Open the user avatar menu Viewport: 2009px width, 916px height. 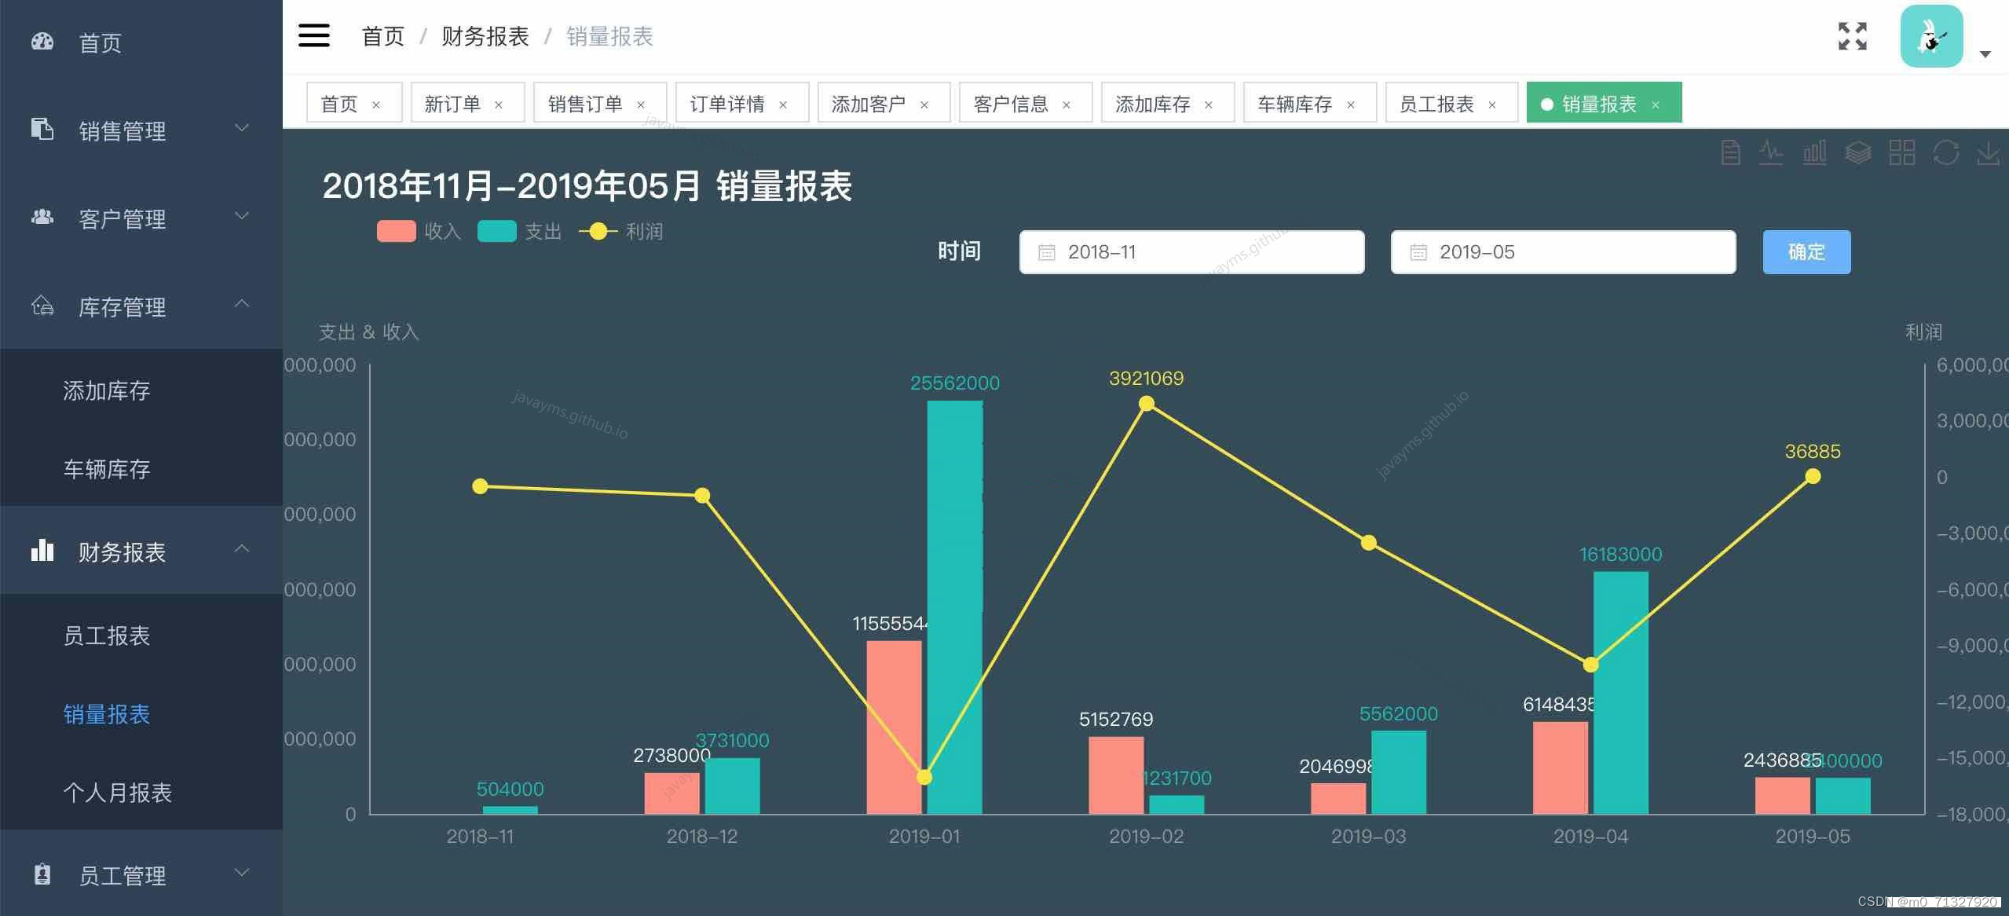[x=1931, y=36]
